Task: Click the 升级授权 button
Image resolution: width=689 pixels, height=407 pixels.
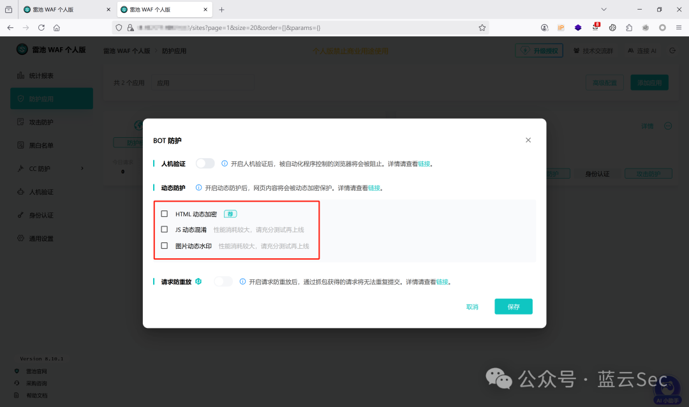Action: pos(539,50)
